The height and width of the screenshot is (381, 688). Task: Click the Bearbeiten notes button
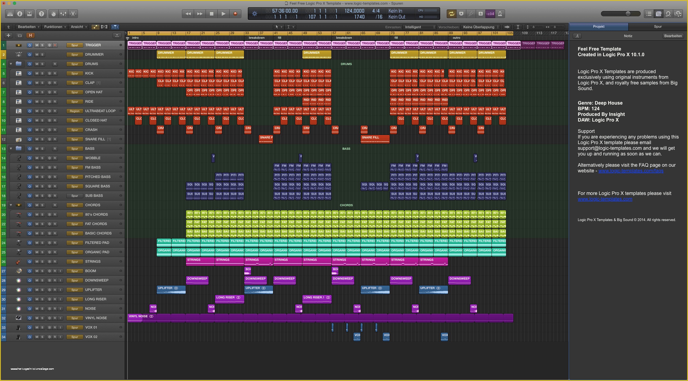[673, 36]
